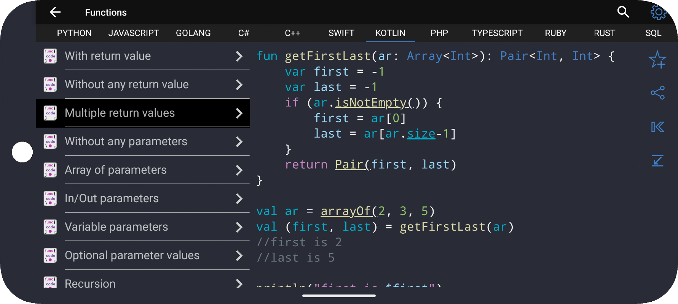Switch to the TYPESCRIPT tab

[497, 33]
